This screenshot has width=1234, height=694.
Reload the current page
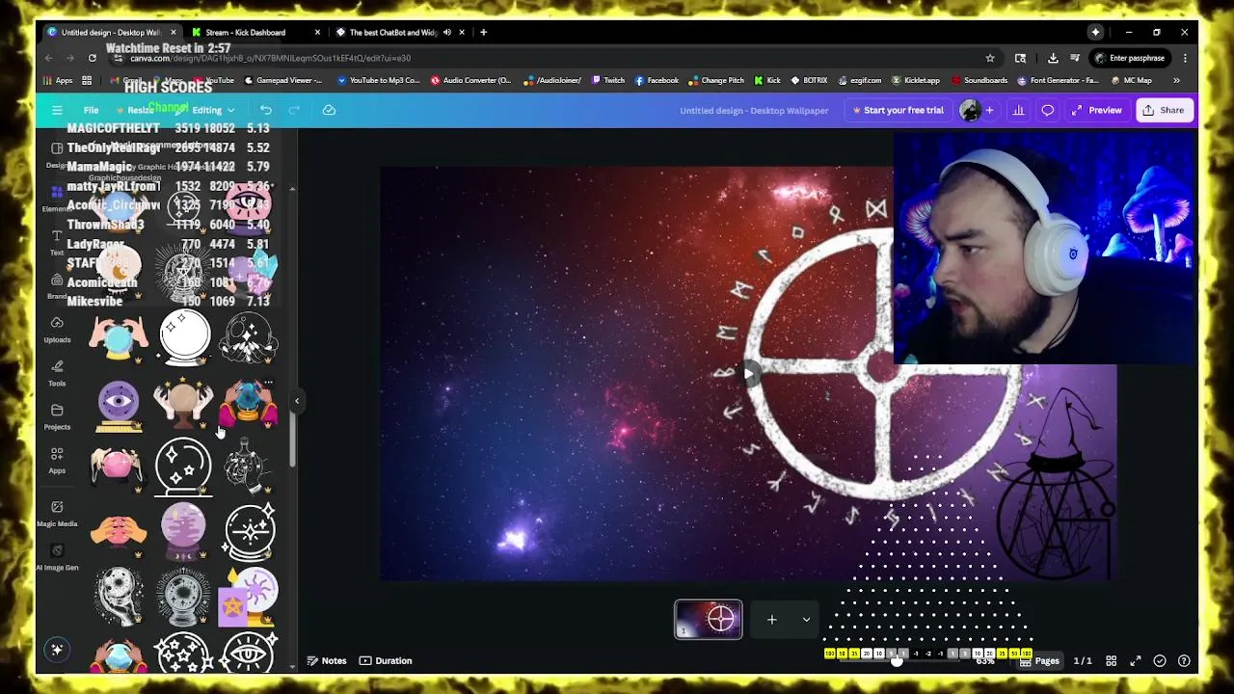92,58
